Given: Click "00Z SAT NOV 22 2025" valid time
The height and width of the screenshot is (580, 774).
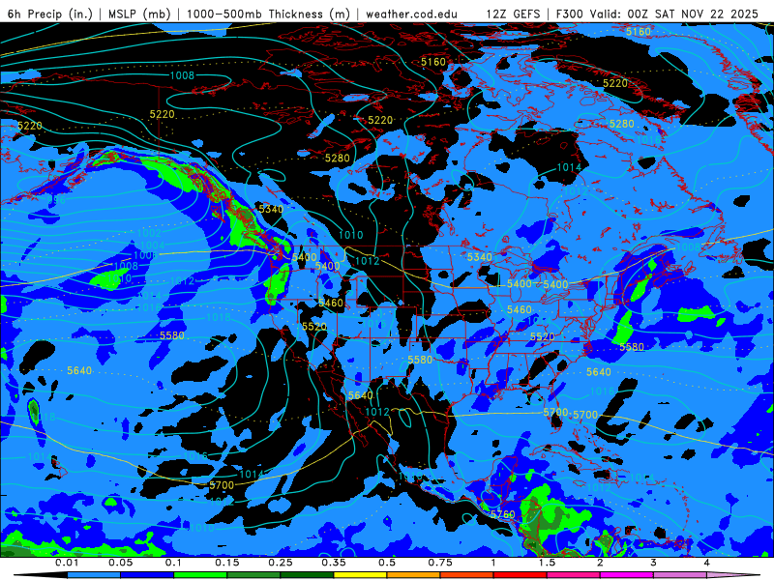Looking at the screenshot, I should [693, 14].
